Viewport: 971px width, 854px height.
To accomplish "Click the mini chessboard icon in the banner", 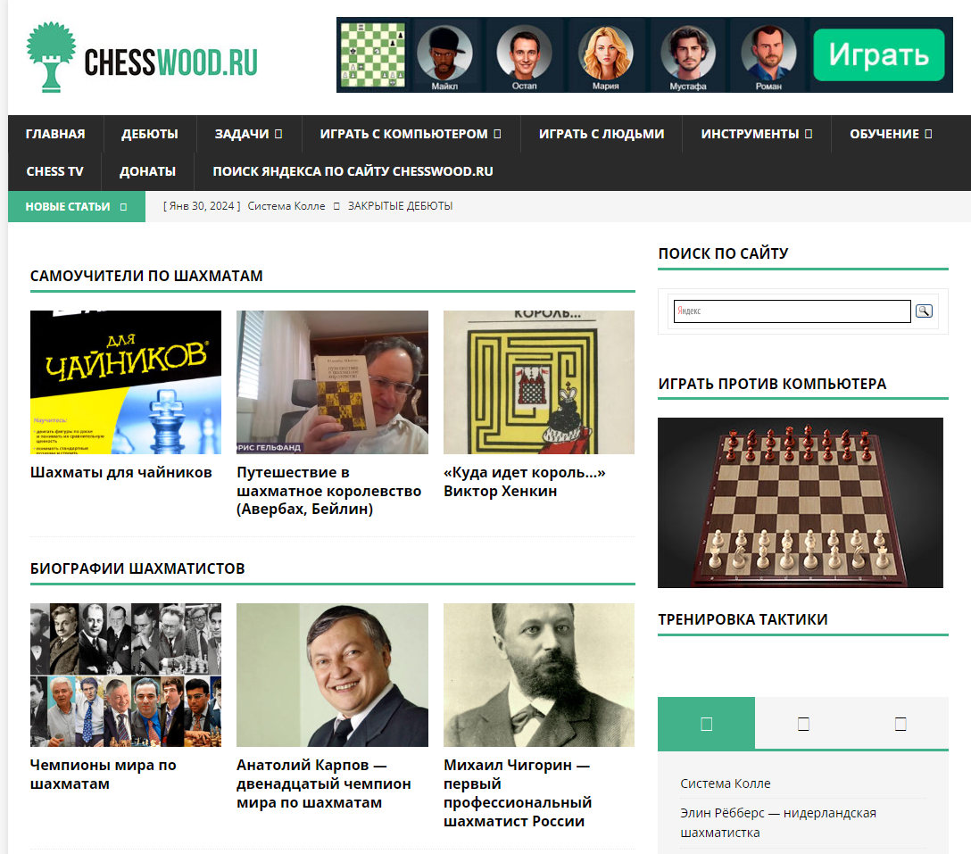I will click(x=373, y=55).
